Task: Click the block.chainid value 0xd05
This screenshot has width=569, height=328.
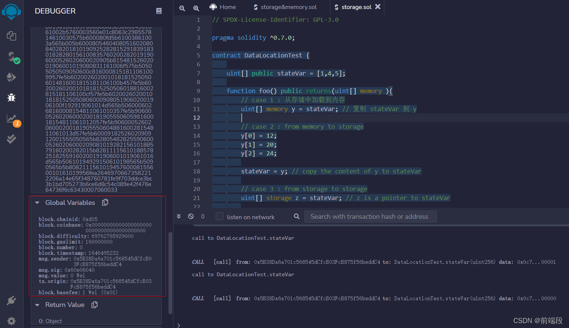Action: (x=90, y=219)
